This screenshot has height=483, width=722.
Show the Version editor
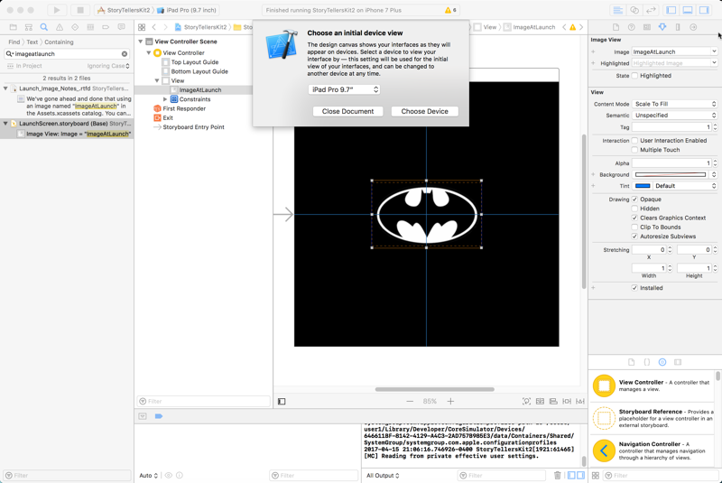[x=651, y=10]
